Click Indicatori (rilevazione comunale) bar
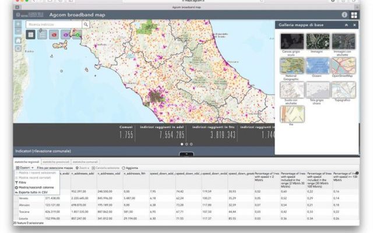 (x=144, y=151)
